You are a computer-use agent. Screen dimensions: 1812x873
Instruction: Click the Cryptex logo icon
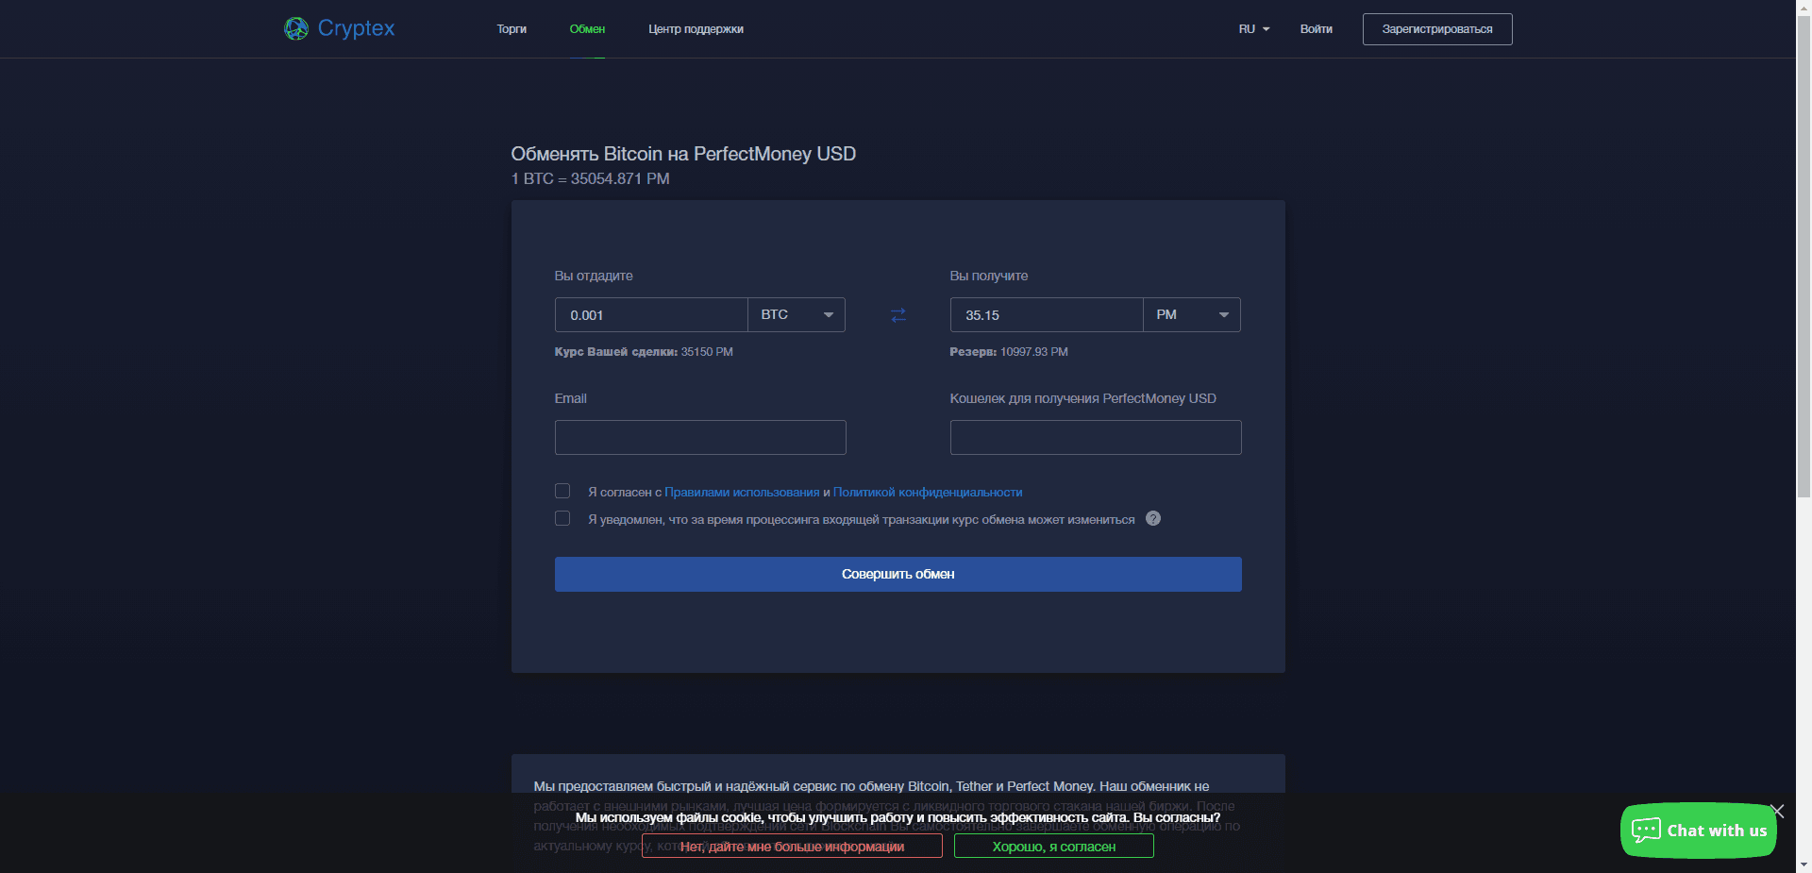(x=296, y=28)
